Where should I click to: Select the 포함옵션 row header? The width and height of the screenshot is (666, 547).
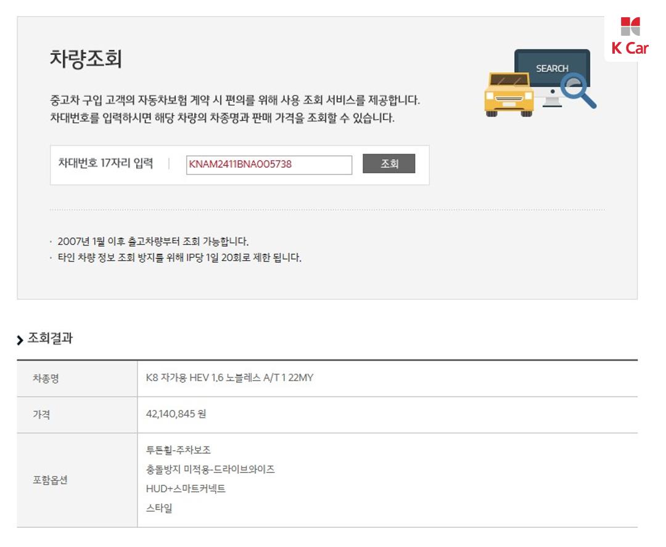click(50, 480)
